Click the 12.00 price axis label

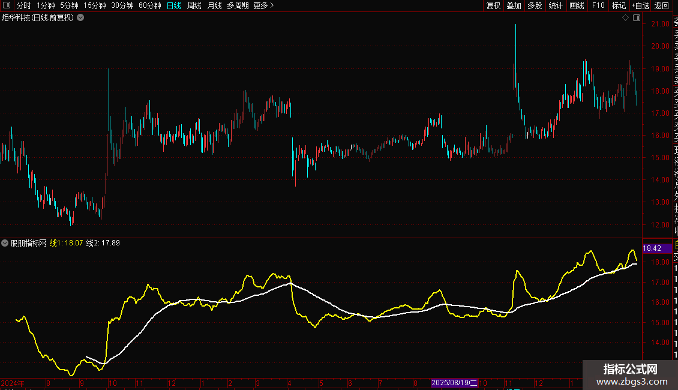pos(660,224)
